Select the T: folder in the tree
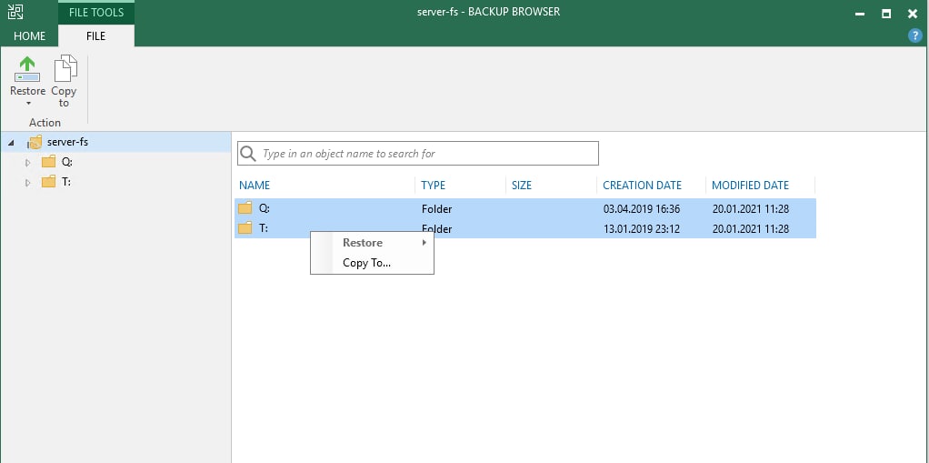Image resolution: width=929 pixels, height=463 pixels. [x=66, y=182]
